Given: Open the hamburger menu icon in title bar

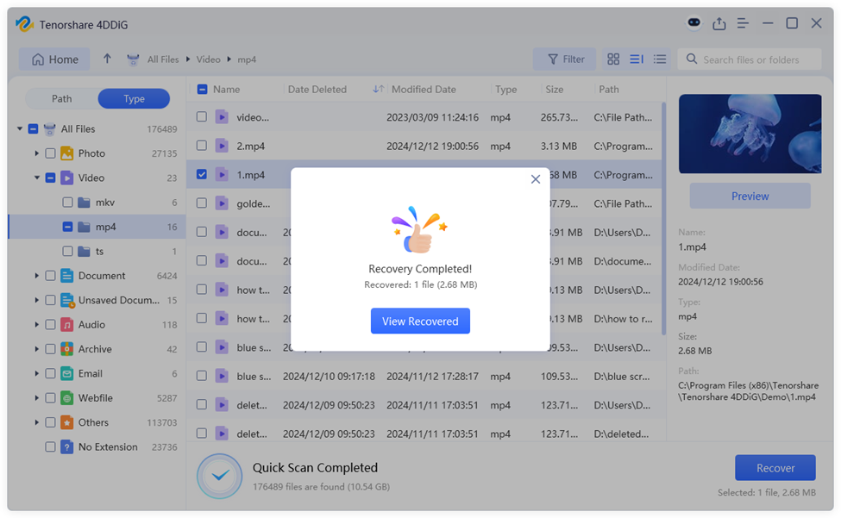Looking at the screenshot, I should (743, 24).
